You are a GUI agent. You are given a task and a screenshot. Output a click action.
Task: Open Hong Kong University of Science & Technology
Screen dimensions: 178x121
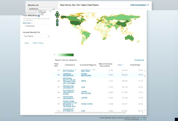pos(70,104)
